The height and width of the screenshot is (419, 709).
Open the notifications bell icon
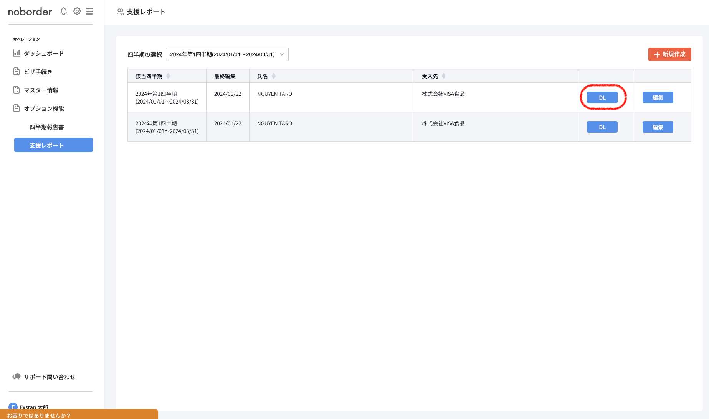pyautogui.click(x=64, y=12)
